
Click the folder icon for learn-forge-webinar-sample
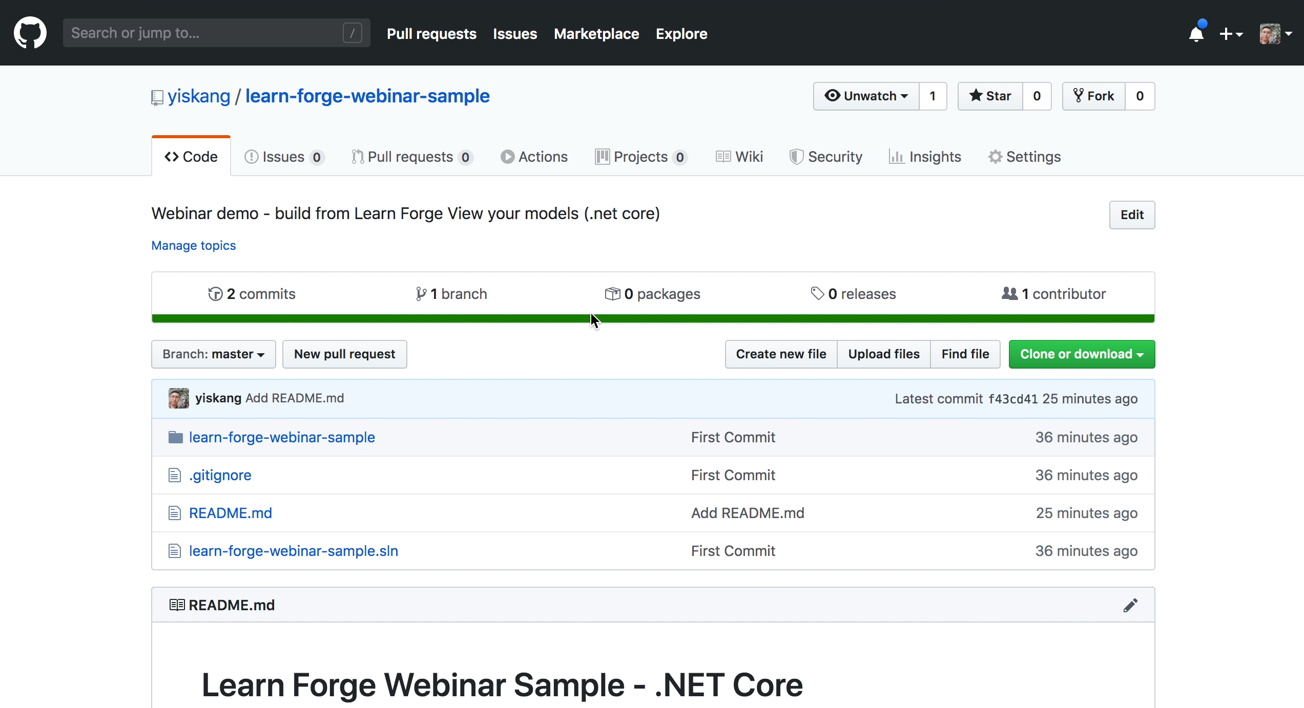(x=176, y=437)
